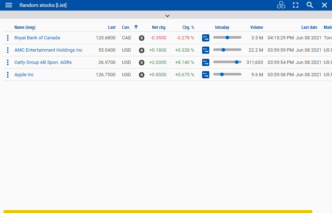Click intraday range slider for Apple Inc
332x213 pixels.
click(227, 74)
